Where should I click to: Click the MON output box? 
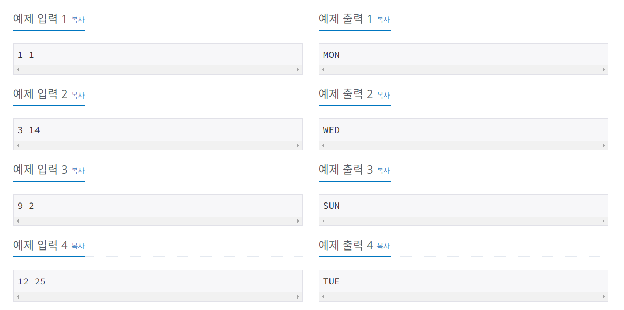[x=462, y=55]
